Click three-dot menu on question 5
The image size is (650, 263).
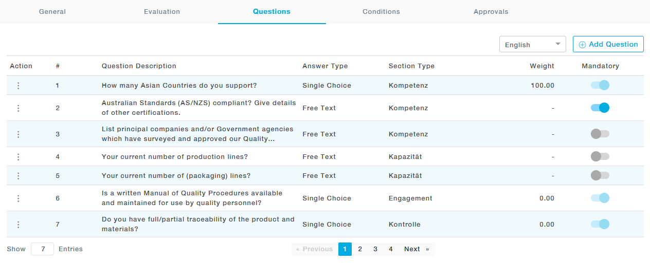point(18,176)
